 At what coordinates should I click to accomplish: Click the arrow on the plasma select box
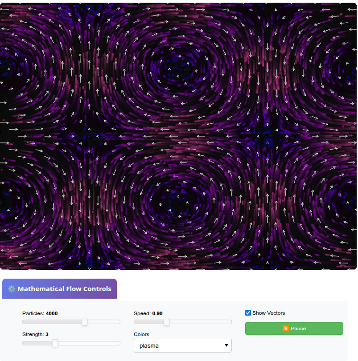226,345
